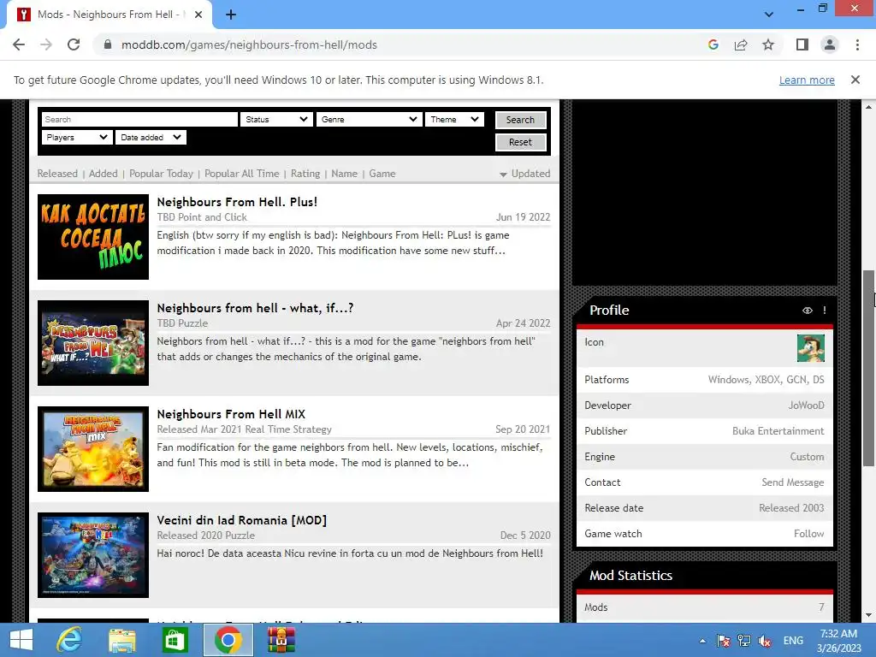Close the Mods - Neighbours From Hell tab

[x=198, y=15]
